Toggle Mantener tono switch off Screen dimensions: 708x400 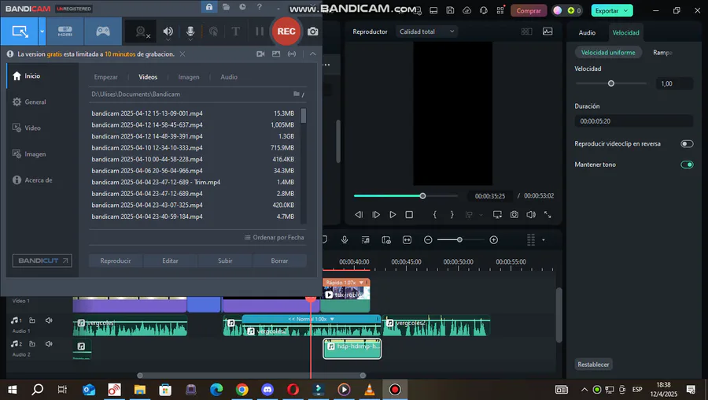click(687, 165)
